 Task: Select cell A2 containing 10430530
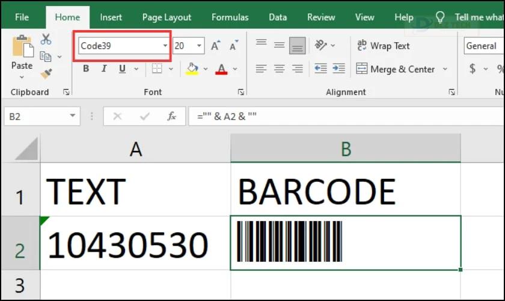135,243
